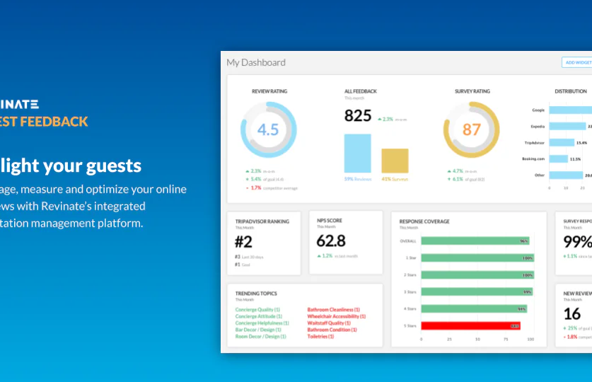Click the 99% survey response value

point(578,242)
